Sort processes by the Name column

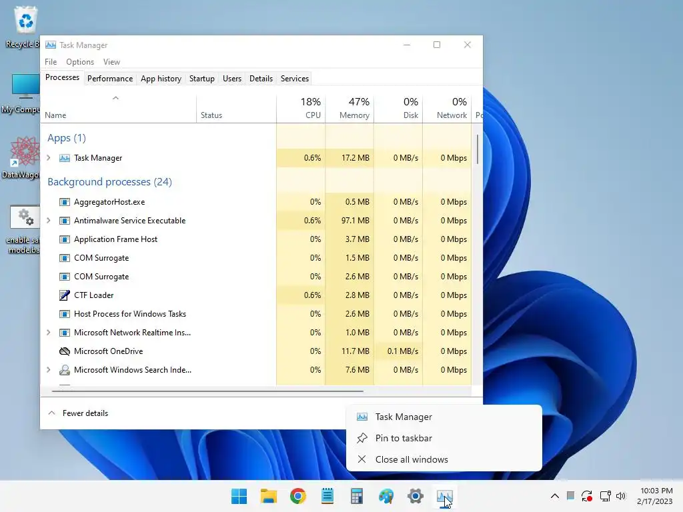pyautogui.click(x=119, y=109)
